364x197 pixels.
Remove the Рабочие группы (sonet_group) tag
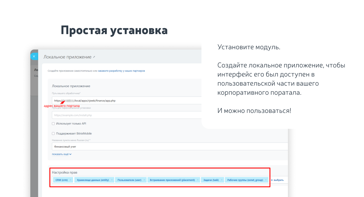point(266,180)
